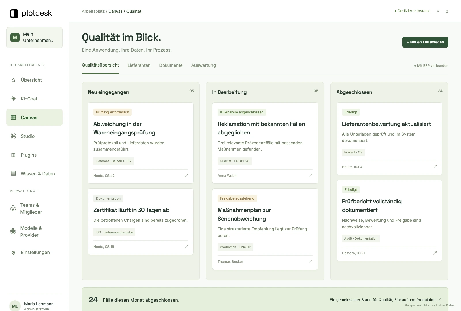Select the Canvas grid icon
Image resolution: width=461 pixels, height=311 pixels.
[x=13, y=117]
